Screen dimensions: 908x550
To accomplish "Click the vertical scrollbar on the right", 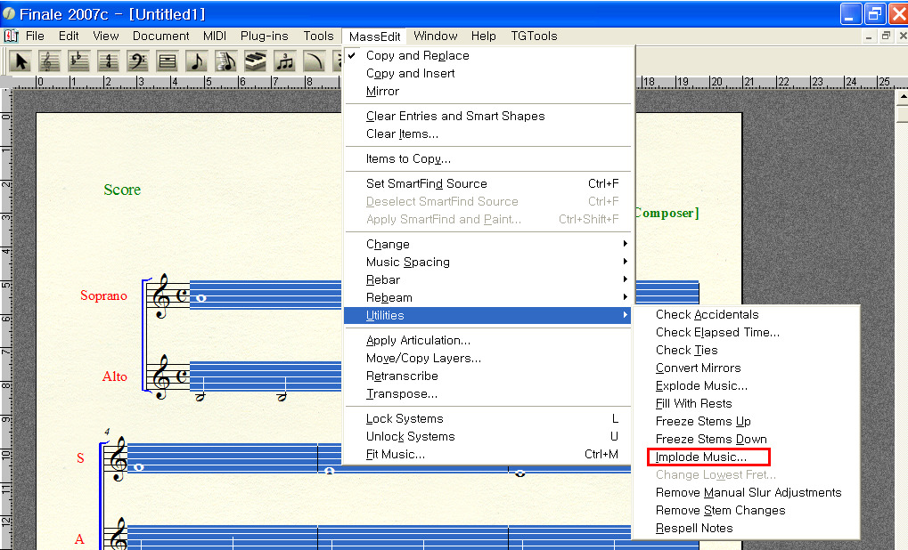I will click(x=900, y=311).
